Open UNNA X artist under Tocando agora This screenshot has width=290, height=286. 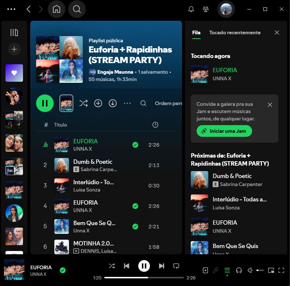click(222, 78)
